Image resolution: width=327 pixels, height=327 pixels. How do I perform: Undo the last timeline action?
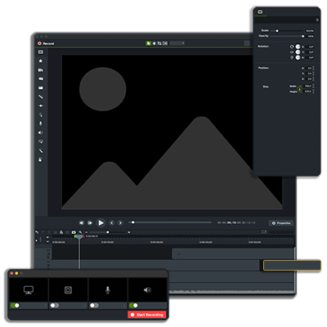tap(37, 232)
